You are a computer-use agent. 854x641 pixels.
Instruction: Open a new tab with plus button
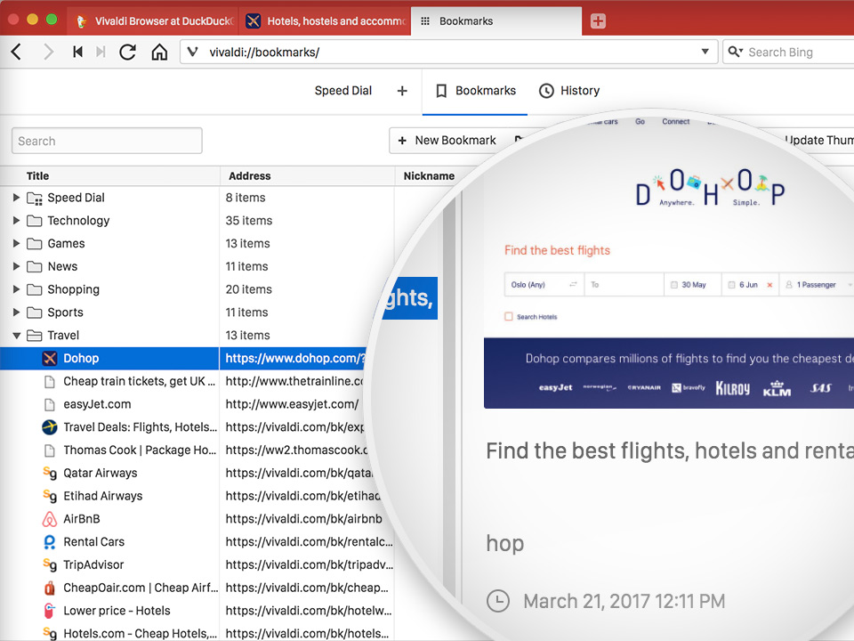coord(598,21)
